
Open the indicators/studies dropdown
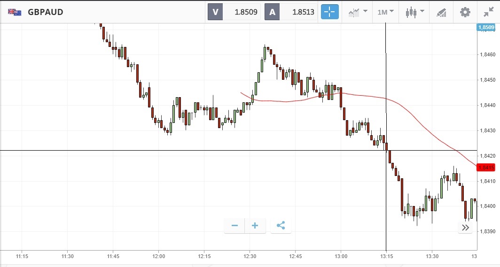tap(357, 12)
